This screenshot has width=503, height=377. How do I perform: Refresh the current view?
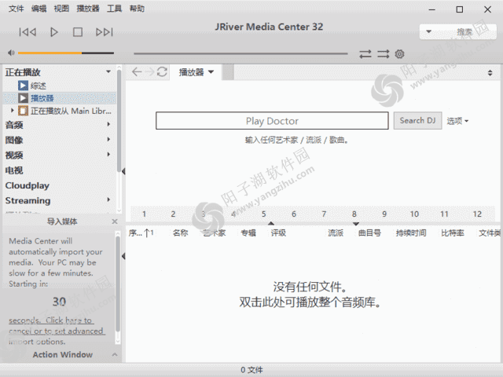tap(162, 71)
